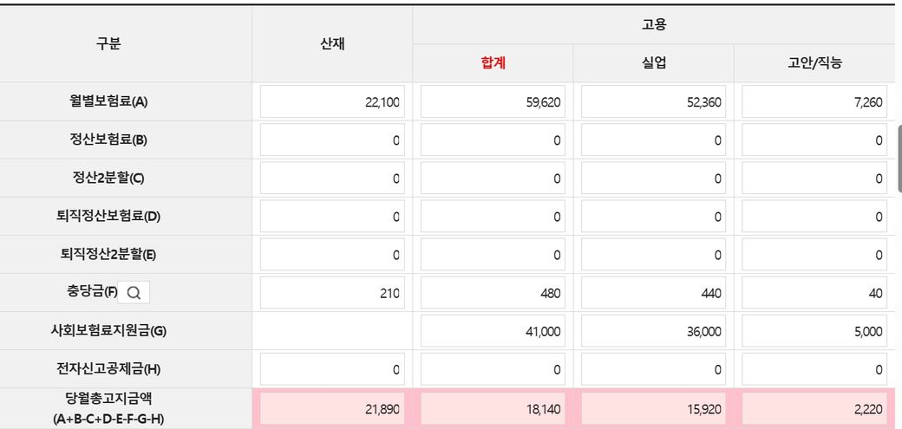Select the 합계 충당금(F) field showing 480

tap(493, 293)
